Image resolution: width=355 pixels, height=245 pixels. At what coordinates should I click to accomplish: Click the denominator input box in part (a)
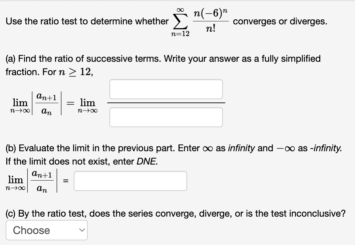pos(166,117)
